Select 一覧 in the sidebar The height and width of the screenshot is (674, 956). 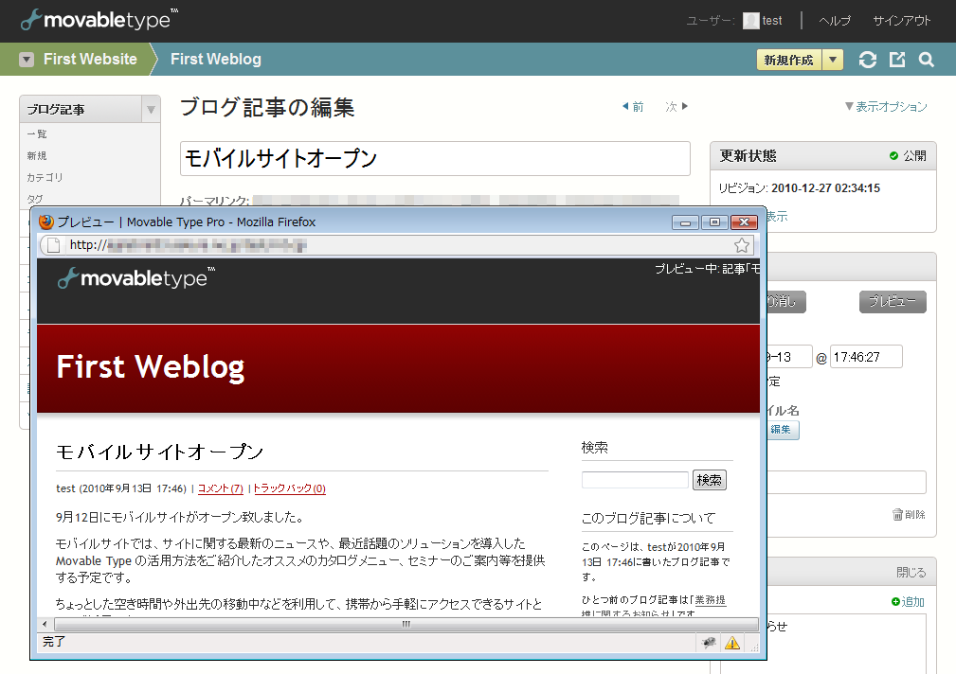click(37, 134)
